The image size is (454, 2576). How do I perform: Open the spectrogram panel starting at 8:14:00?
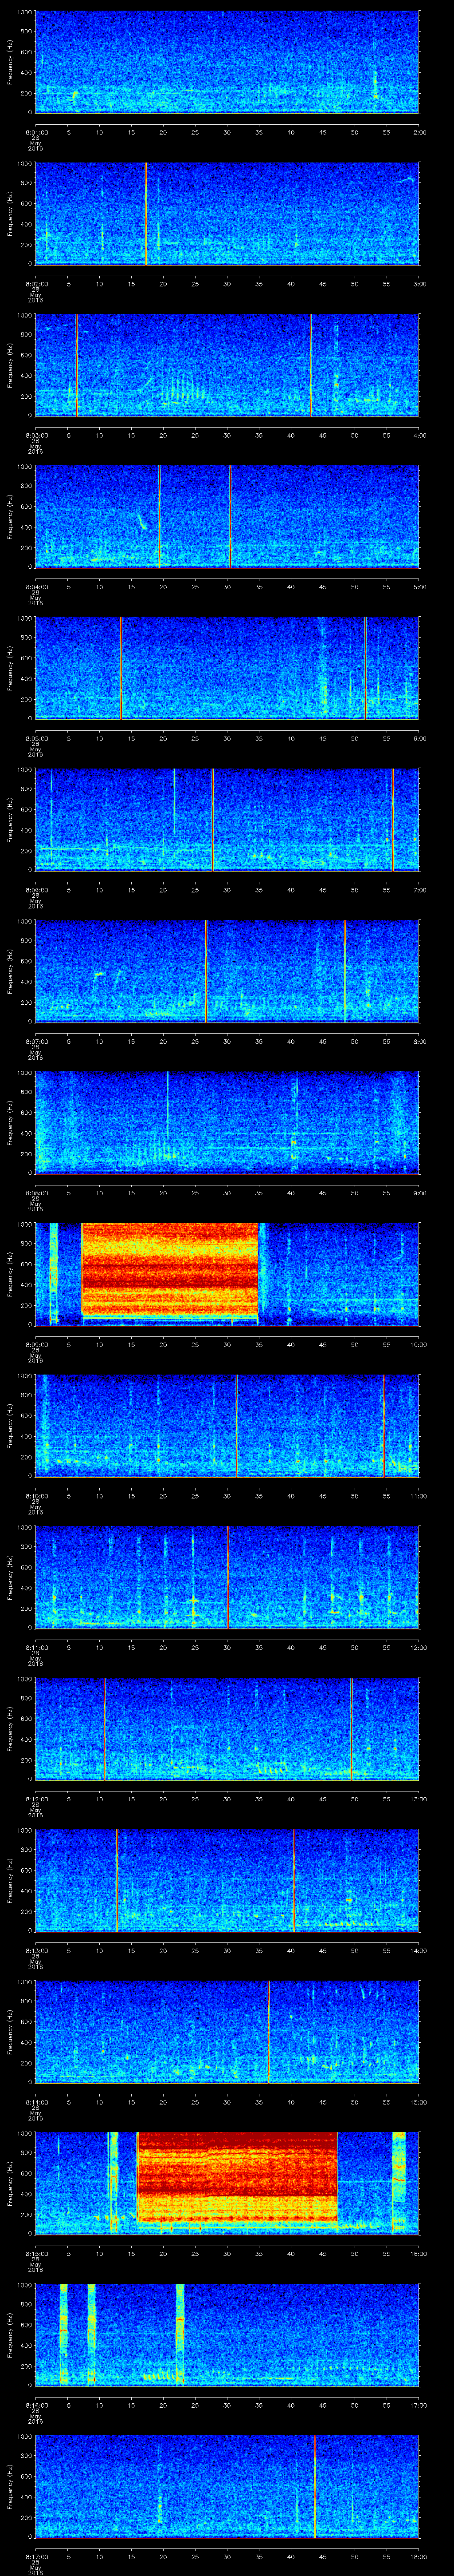click(227, 2032)
